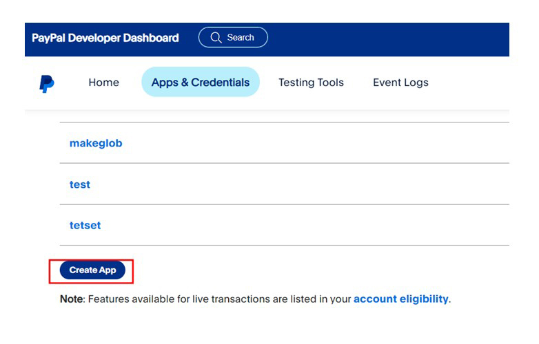
Task: Click the word App on the blue button
Action: point(108,270)
